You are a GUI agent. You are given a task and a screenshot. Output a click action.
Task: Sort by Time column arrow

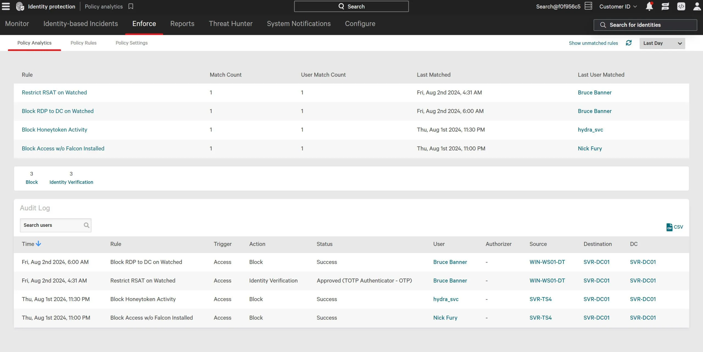(38, 244)
